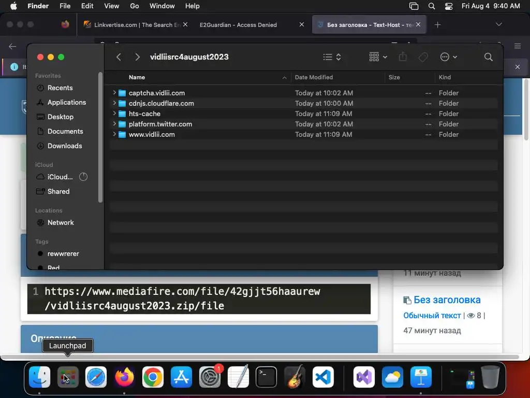Viewport: 530px width, 398px height.
Task: Open the Без заголовка link on webpage
Action: coord(447,300)
